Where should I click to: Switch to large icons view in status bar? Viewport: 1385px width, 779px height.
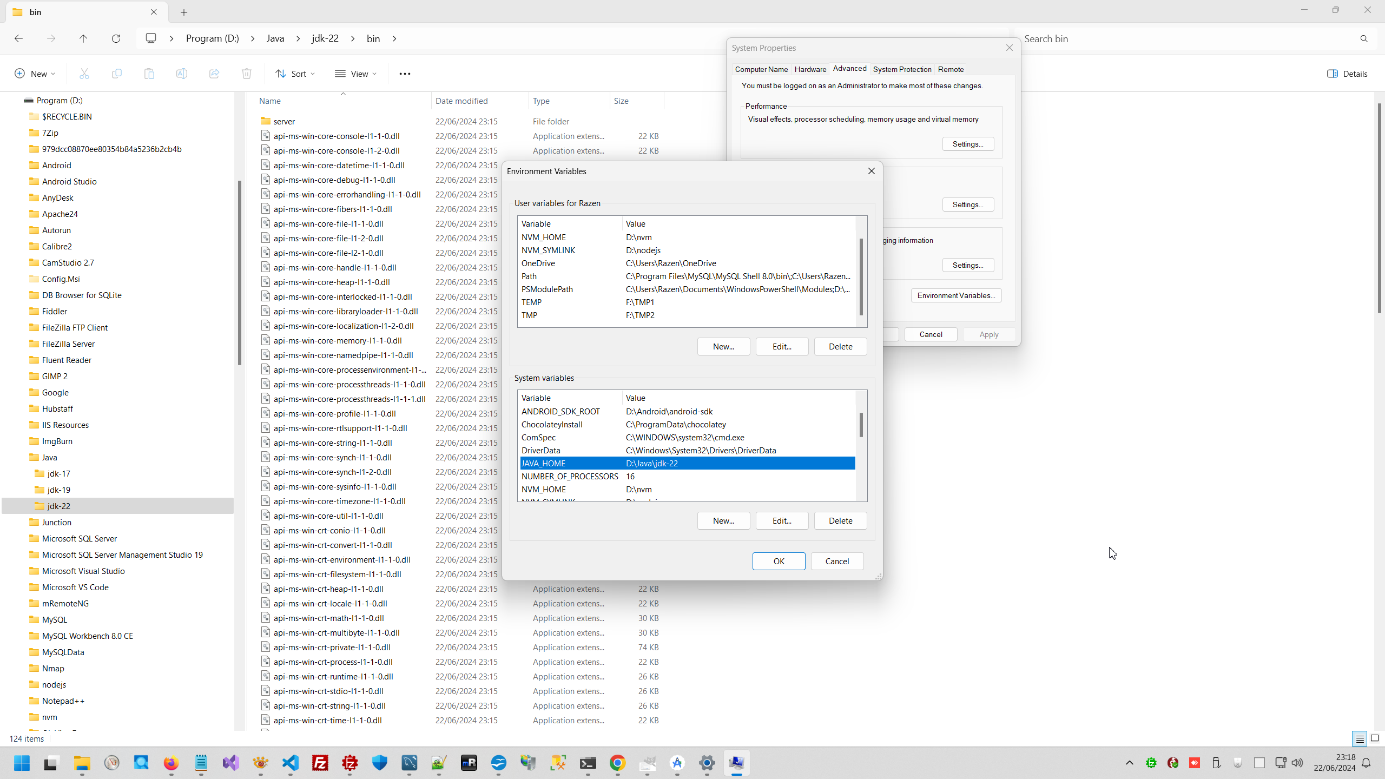coord(1374,738)
